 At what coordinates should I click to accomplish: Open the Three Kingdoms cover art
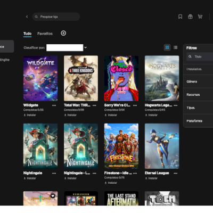click(x=81, y=78)
